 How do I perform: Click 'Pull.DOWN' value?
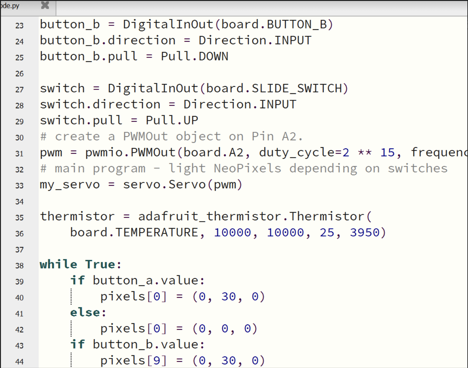coord(194,56)
